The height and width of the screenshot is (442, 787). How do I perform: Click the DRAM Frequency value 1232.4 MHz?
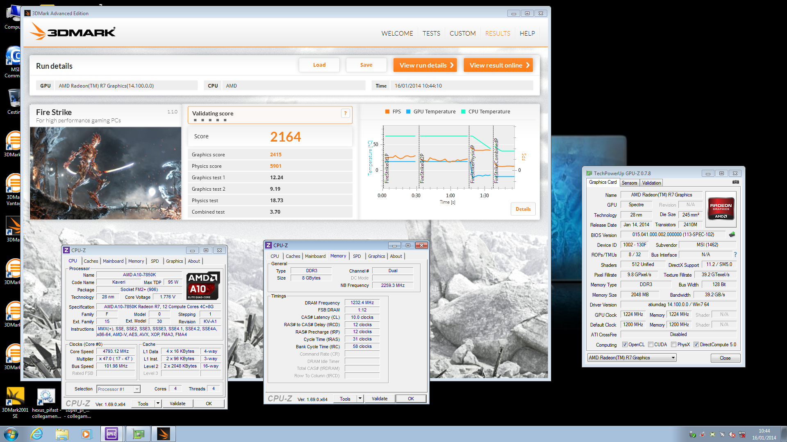(x=362, y=303)
